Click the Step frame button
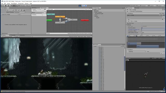This screenshot has width=166, height=93. tap(86, 6)
